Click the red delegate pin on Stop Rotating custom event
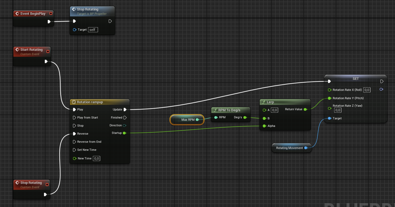The image size is (395, 207). pos(47,185)
